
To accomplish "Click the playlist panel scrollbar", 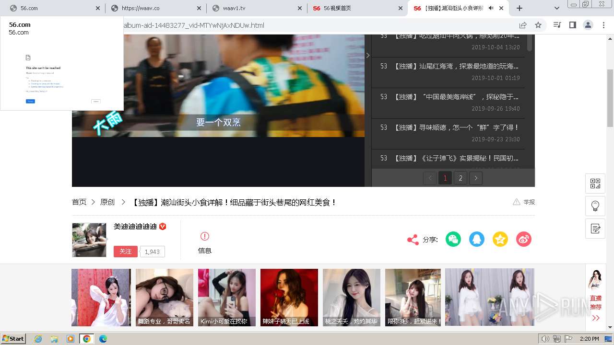I will [530, 42].
